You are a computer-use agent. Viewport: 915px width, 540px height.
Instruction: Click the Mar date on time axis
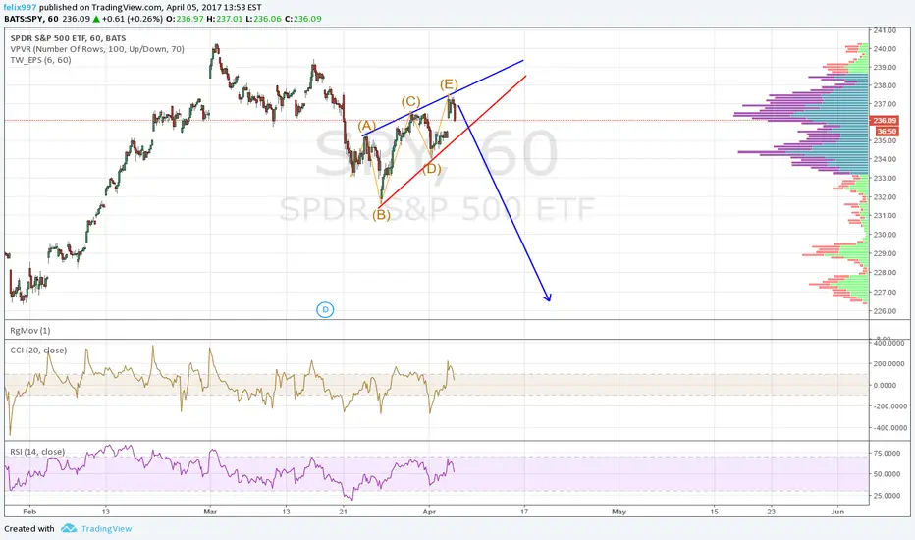point(210,512)
